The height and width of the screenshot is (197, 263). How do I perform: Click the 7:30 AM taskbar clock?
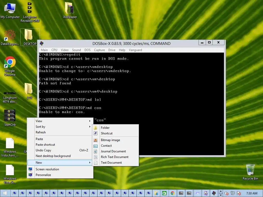point(252,193)
